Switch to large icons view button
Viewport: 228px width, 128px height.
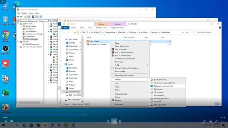(219, 104)
